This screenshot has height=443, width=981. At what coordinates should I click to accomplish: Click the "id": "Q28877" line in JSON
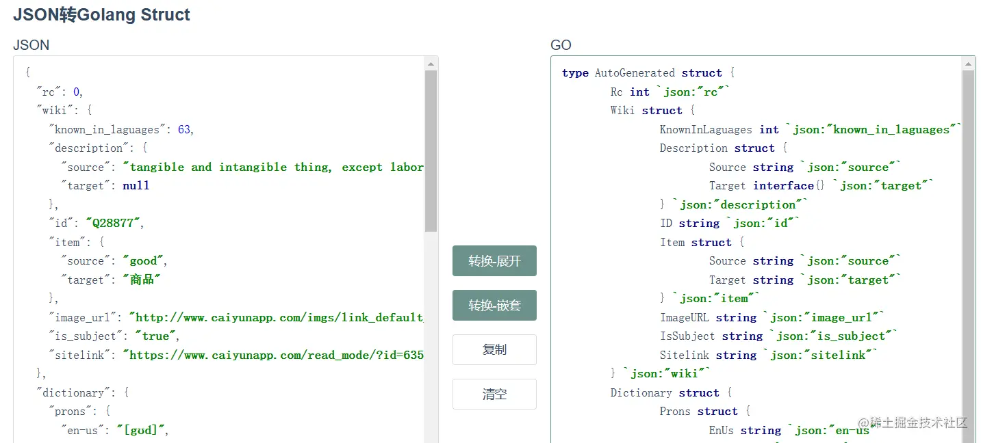coord(97,223)
